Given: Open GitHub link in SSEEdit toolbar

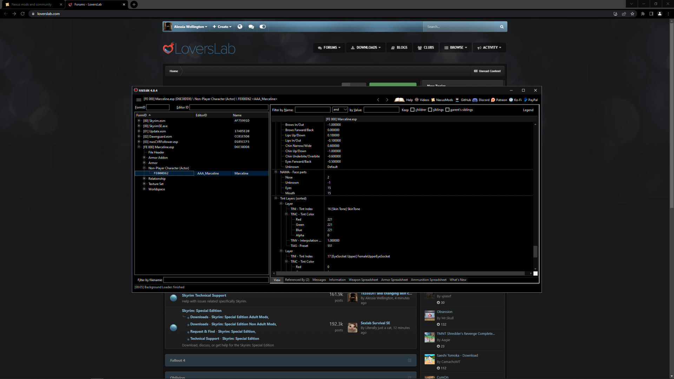Looking at the screenshot, I should pos(463,100).
